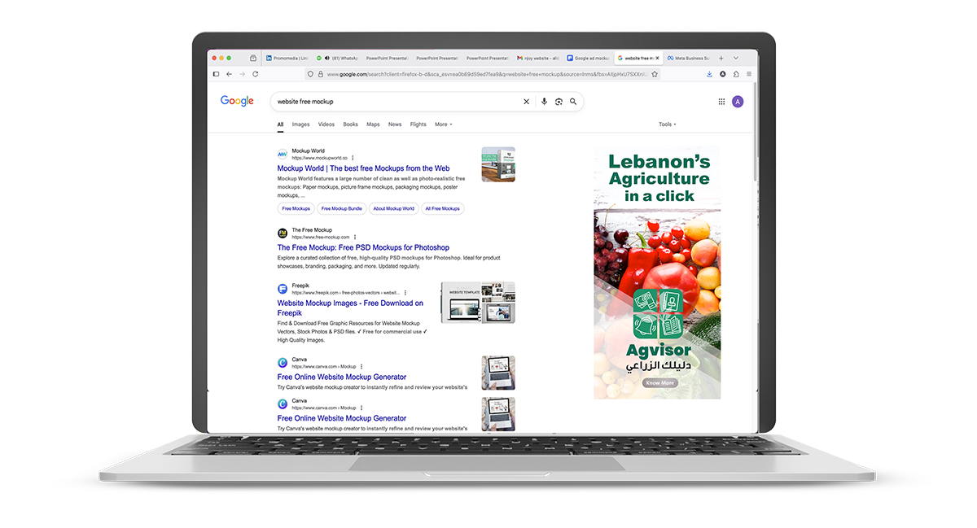Toggle the Firefox sidebar button

(216, 74)
